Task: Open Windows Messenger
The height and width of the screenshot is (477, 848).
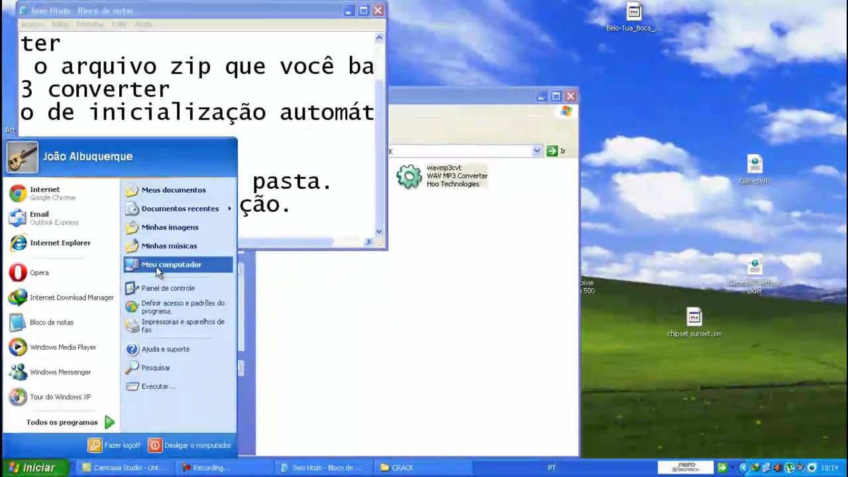Action: point(62,372)
